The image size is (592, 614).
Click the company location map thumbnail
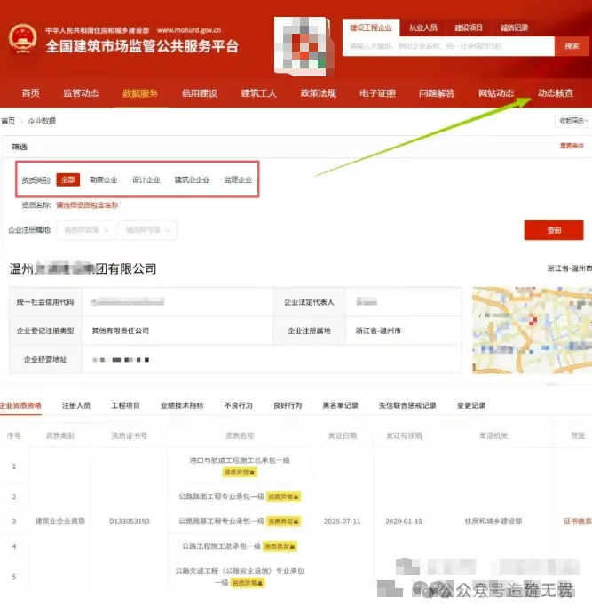(x=532, y=331)
